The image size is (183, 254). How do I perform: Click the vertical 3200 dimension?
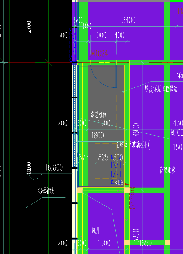click(x=136, y=235)
